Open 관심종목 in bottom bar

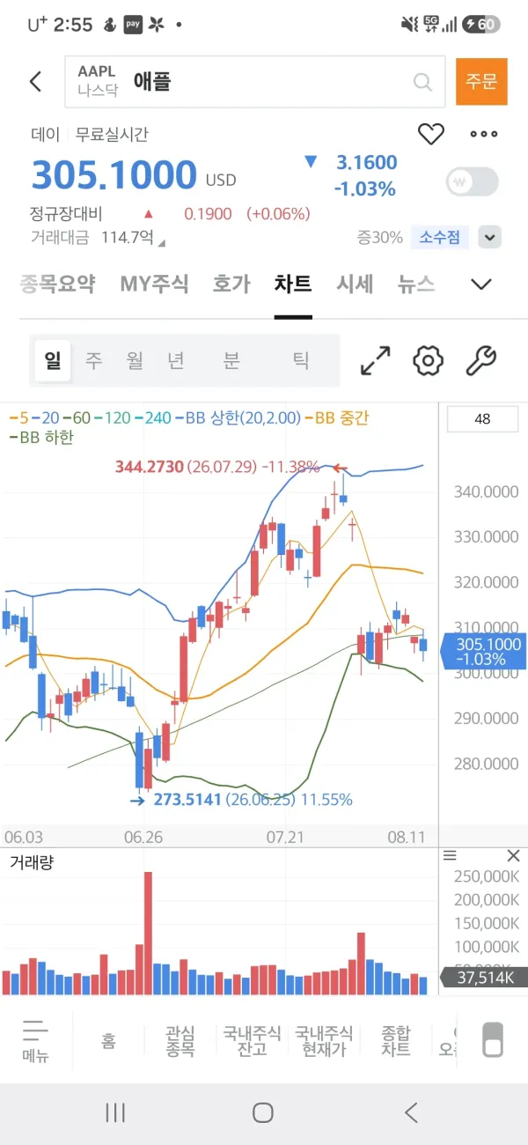180,1041
